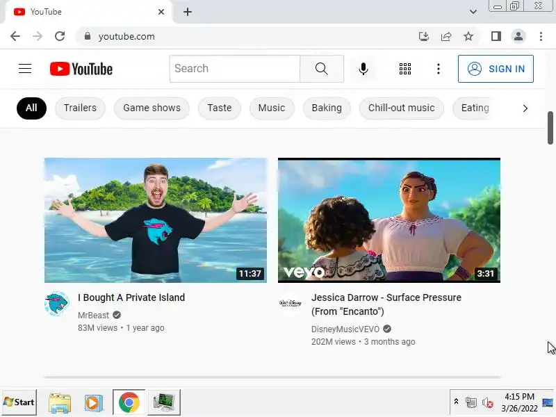The width and height of the screenshot is (556, 417).
Task: Open the YouTube apps grid icon
Action: tap(405, 69)
